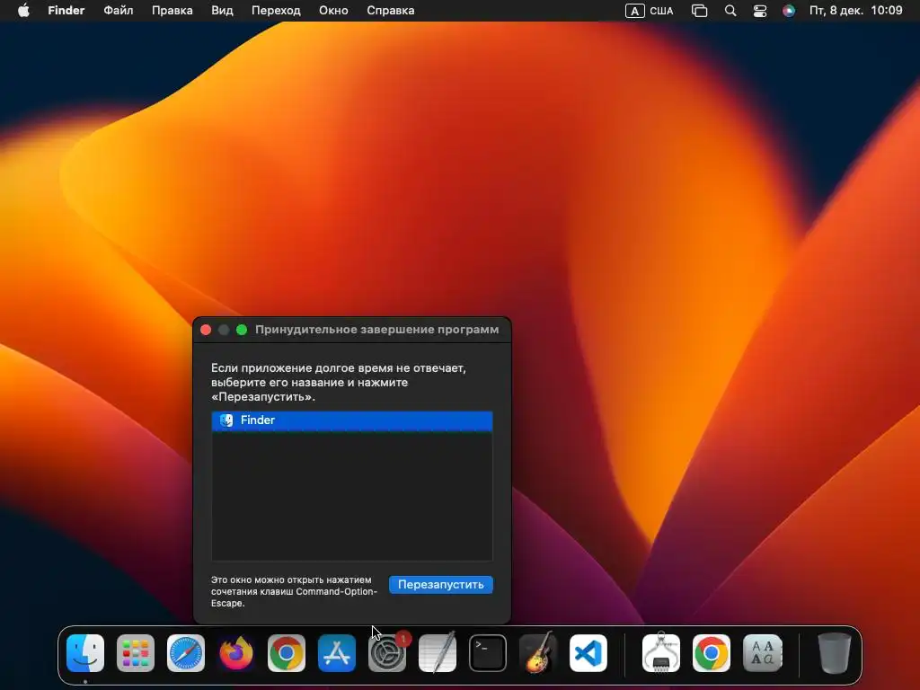Open the Chrome icon next to Font Book

pyautogui.click(x=712, y=653)
